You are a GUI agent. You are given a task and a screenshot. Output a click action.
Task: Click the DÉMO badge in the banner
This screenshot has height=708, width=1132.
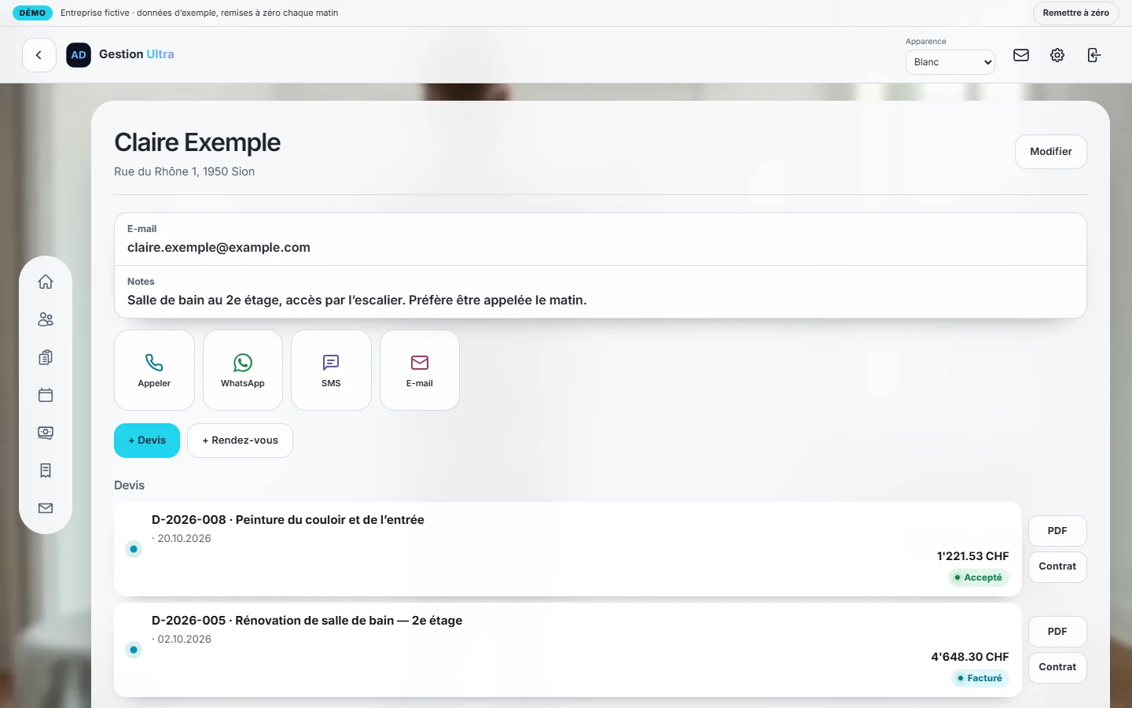point(32,13)
